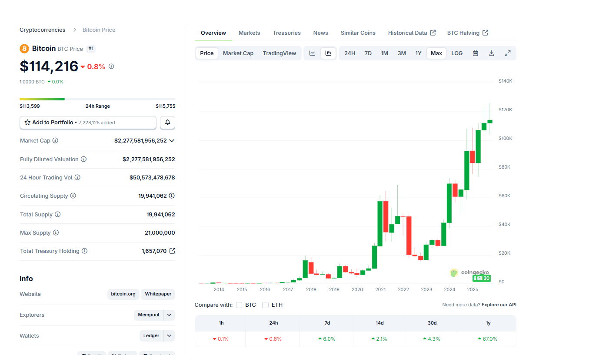The width and height of the screenshot is (599, 355).
Task: Open price alerts via the bell icon
Action: click(167, 123)
